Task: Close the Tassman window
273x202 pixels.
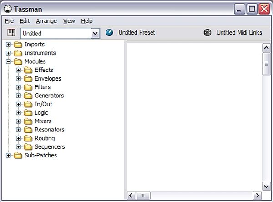Action: point(264,9)
